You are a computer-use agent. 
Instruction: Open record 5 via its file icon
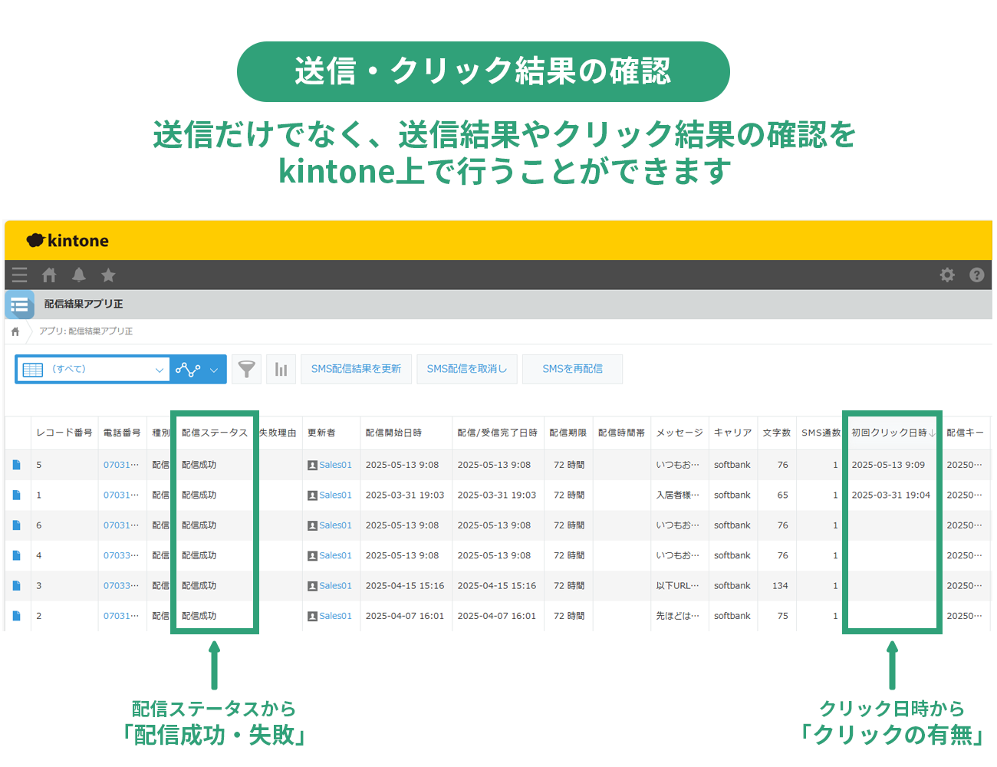point(17,464)
